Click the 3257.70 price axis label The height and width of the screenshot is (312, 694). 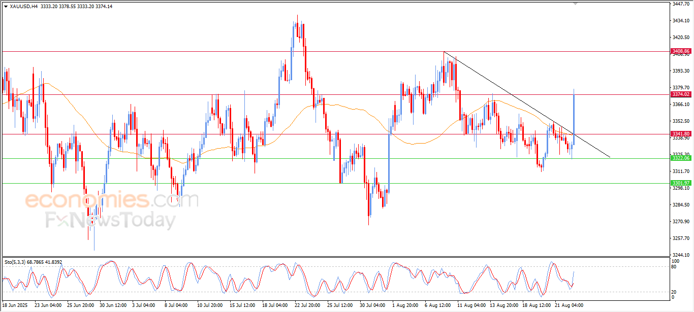pyautogui.click(x=682, y=238)
